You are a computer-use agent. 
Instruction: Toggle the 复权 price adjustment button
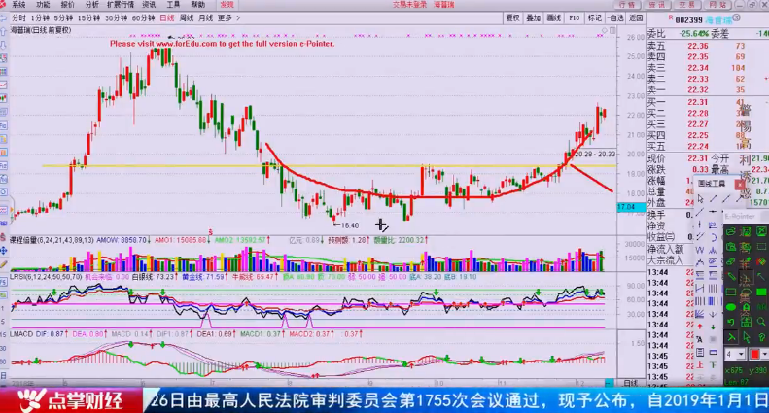pos(512,17)
